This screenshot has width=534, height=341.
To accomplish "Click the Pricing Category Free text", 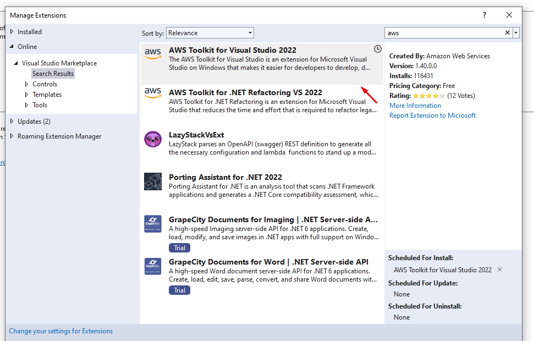I will tap(422, 86).
